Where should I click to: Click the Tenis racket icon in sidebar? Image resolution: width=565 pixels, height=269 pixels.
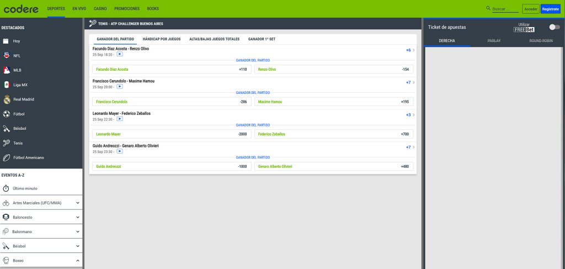pyautogui.click(x=6, y=143)
